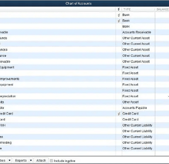Select Other Current Liability in the 'es' row
Screen dimensions: 169x164
click(x=137, y=137)
